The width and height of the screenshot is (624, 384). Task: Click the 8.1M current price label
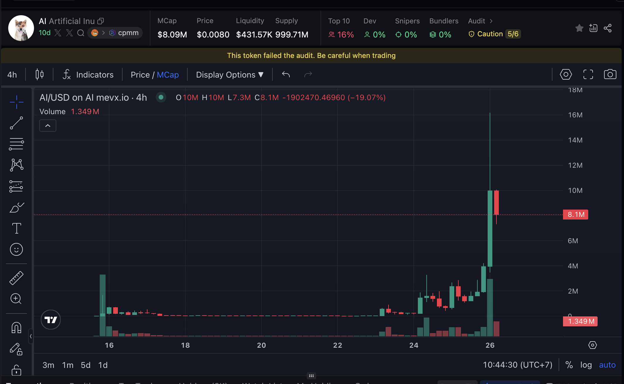[x=576, y=215]
